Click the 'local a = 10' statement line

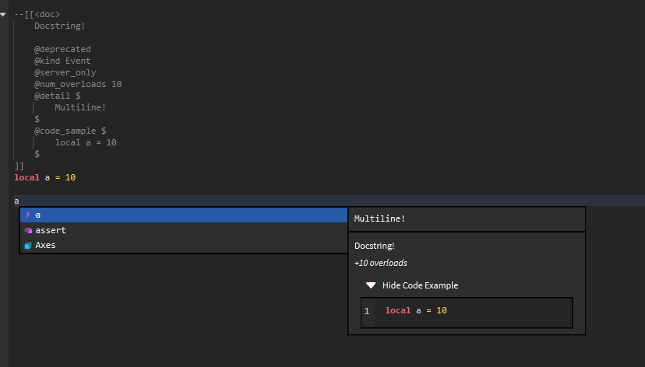tap(45, 177)
